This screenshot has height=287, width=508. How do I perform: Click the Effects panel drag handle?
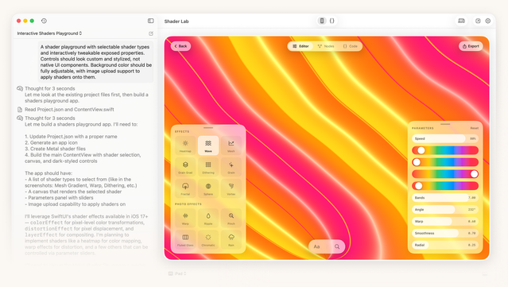coord(208,128)
